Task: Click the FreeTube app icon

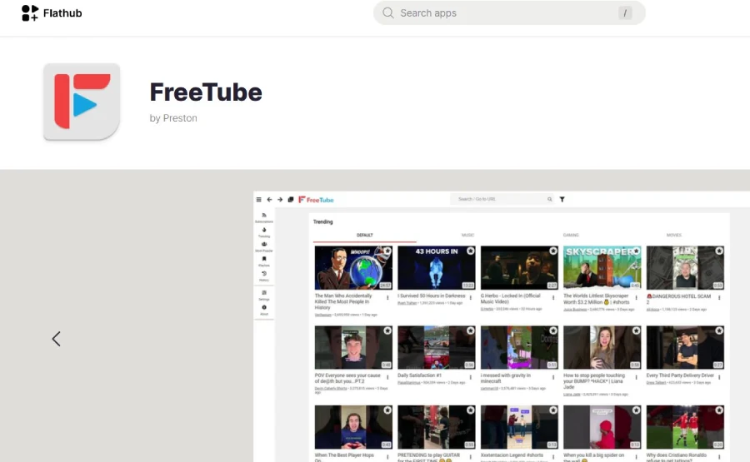Action: tap(82, 102)
